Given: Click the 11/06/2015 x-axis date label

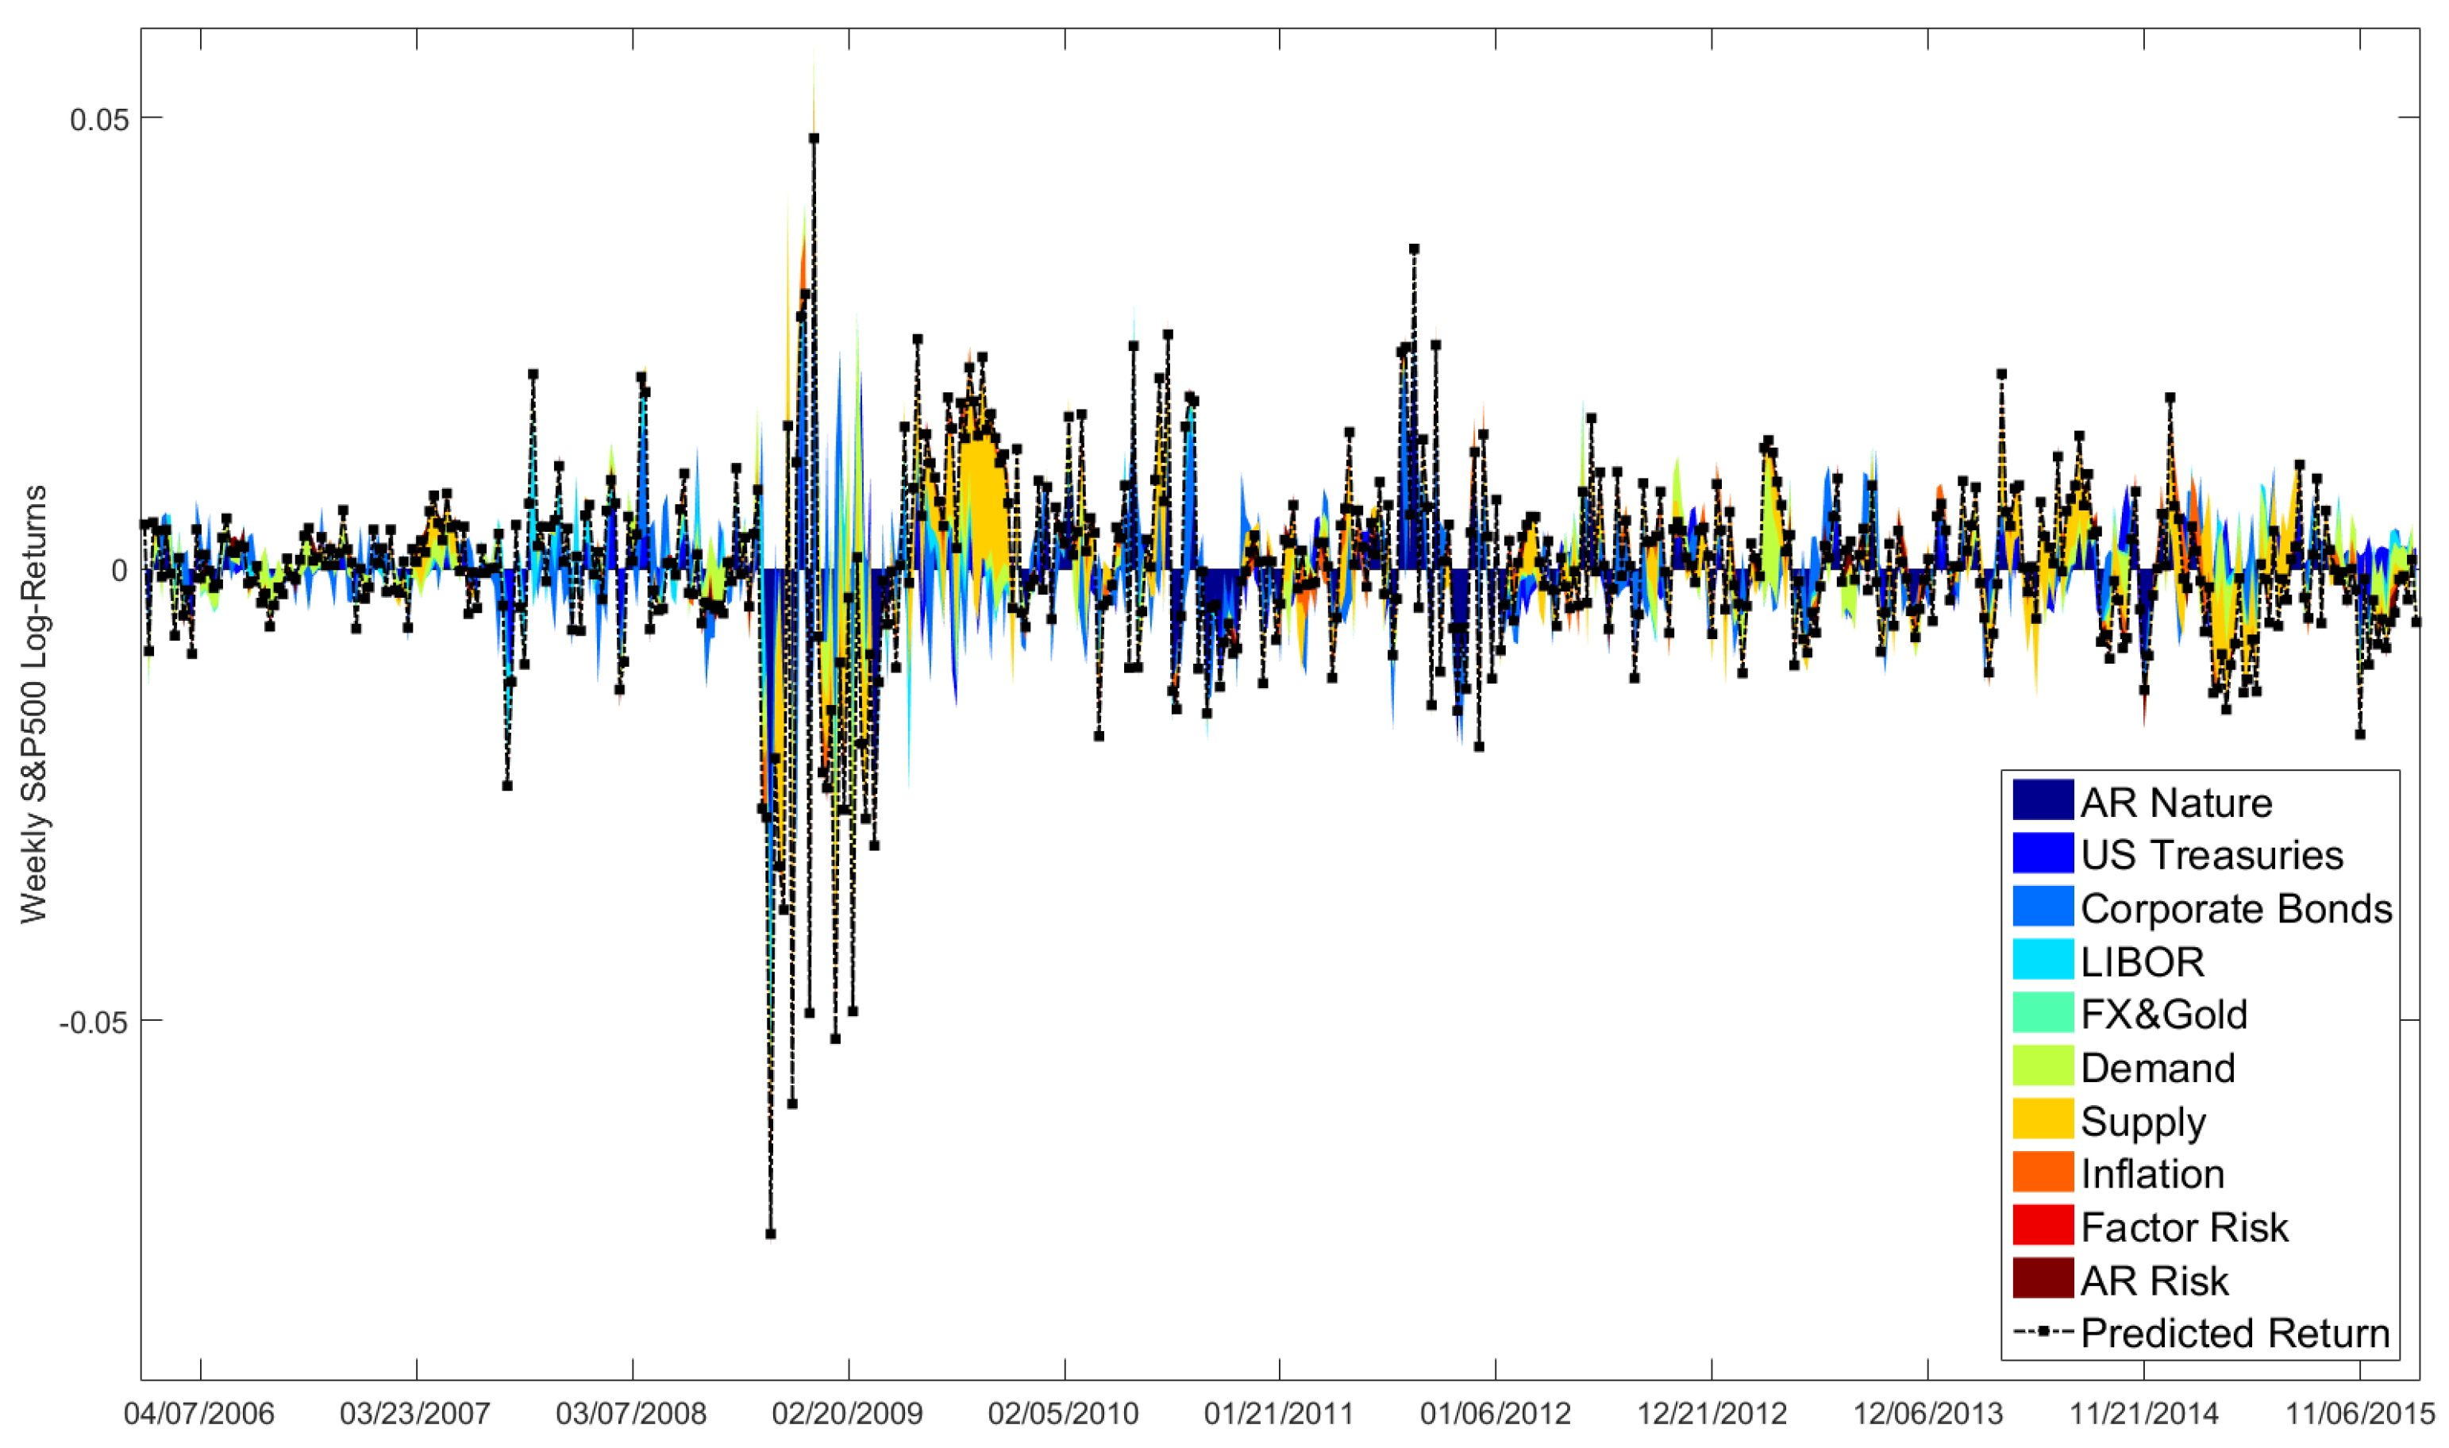Looking at the screenshot, I should (x=2359, y=1414).
